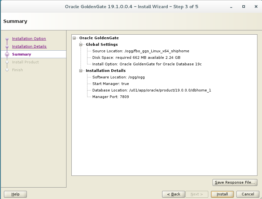Click the greyed-out Install Product step
Viewport: 262px width, 199px height.
[26, 62]
